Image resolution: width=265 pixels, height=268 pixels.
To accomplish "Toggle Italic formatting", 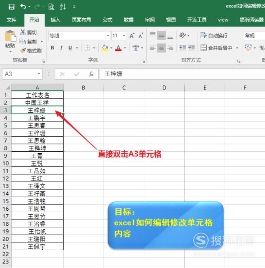I will 61,48.
